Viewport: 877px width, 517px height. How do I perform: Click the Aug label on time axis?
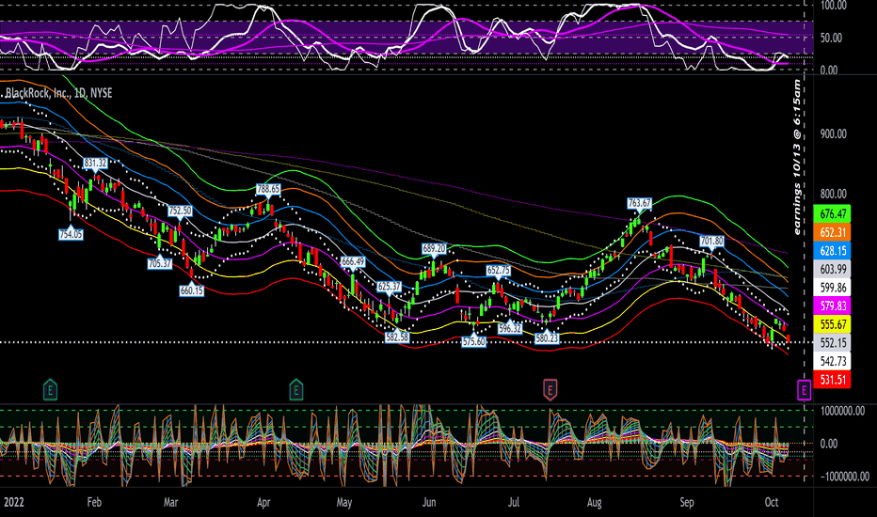pos(594,503)
